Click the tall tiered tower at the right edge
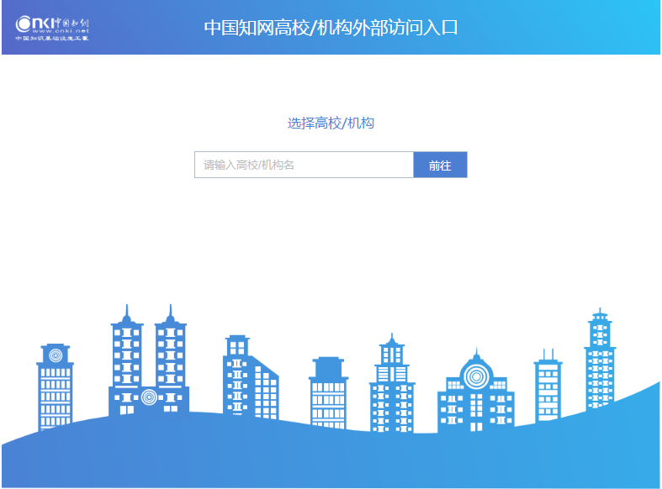The image size is (662, 489). pyautogui.click(x=600, y=361)
